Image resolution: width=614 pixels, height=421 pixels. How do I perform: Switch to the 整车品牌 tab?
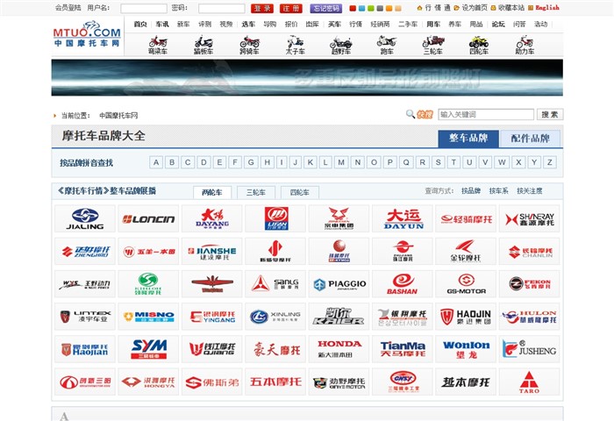468,139
